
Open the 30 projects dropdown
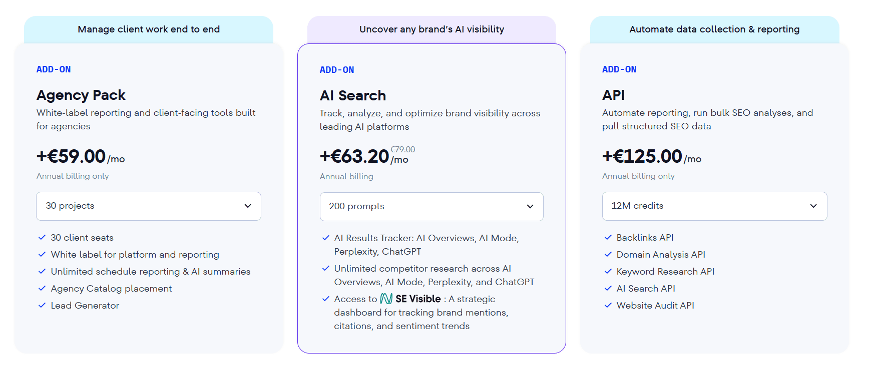pos(149,206)
